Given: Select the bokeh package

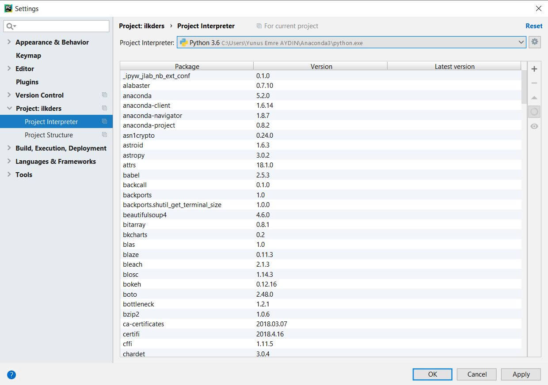Looking at the screenshot, I should [321, 284].
